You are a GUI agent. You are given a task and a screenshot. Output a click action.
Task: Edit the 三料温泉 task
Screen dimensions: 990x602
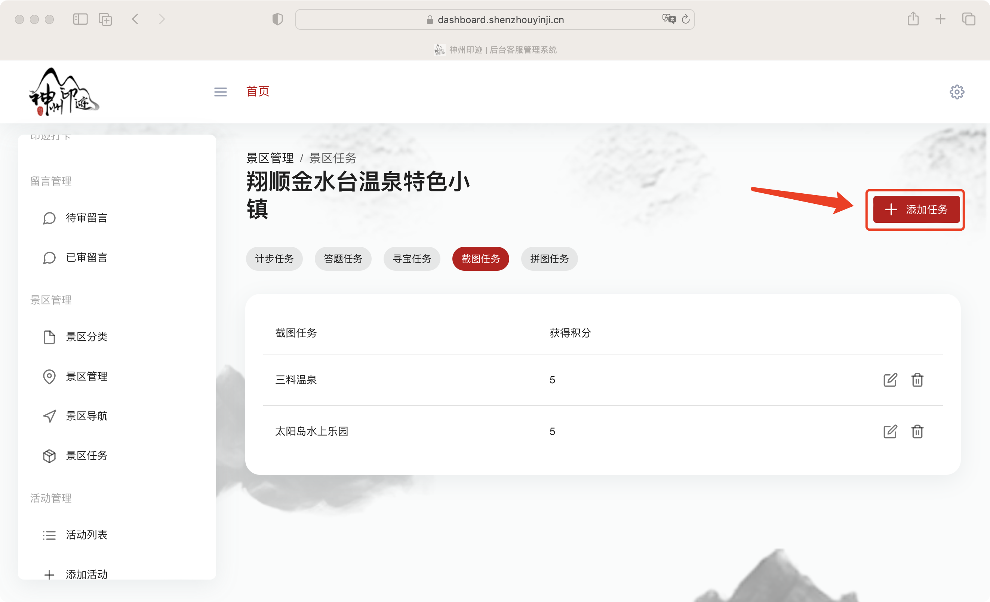coord(890,380)
